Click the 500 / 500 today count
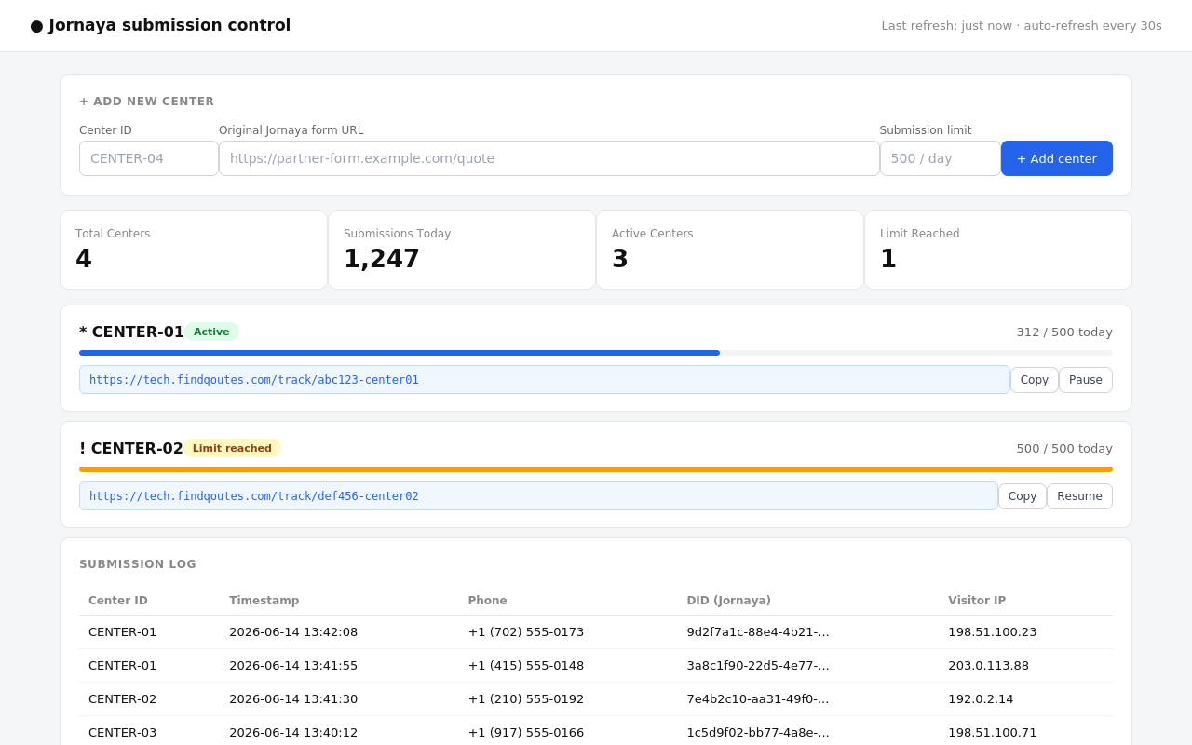This screenshot has height=745, width=1192. click(x=1064, y=448)
